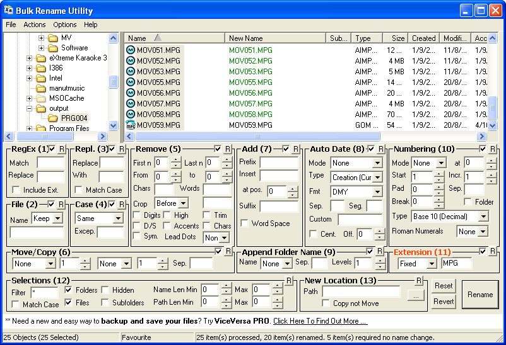
Task: Click the R reset button for New Location (13)
Action: click(x=418, y=281)
